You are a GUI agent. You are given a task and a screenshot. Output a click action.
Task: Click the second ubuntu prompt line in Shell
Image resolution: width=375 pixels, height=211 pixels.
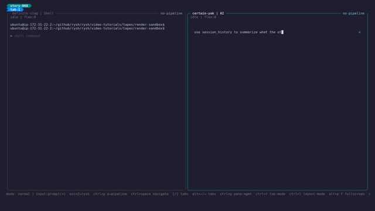pyautogui.click(x=87, y=29)
